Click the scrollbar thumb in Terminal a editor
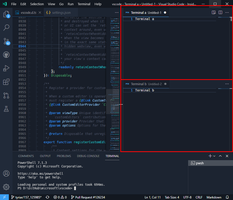This screenshot has width=233, height=200. (x=231, y=19)
